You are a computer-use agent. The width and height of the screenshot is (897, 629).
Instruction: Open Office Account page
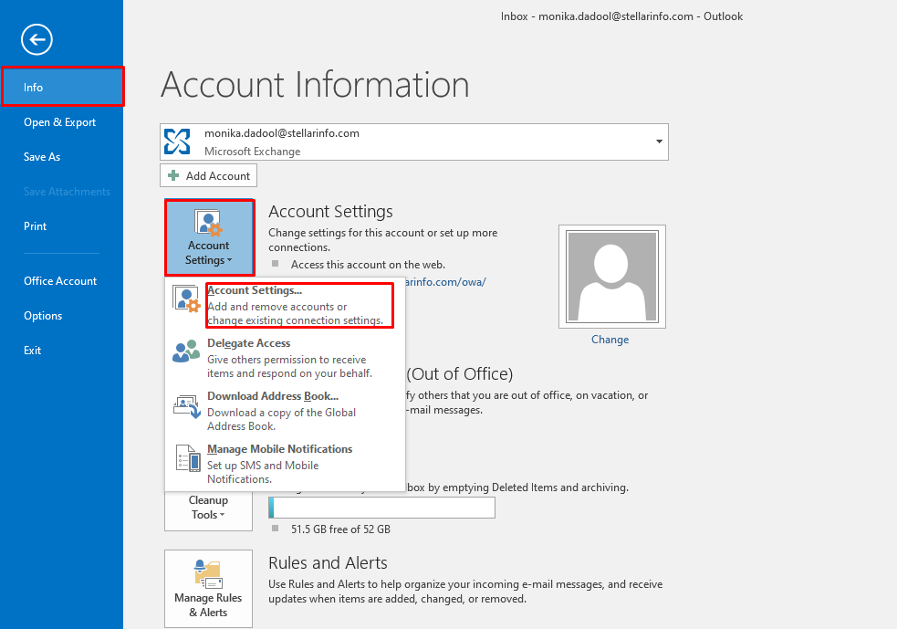pos(60,281)
